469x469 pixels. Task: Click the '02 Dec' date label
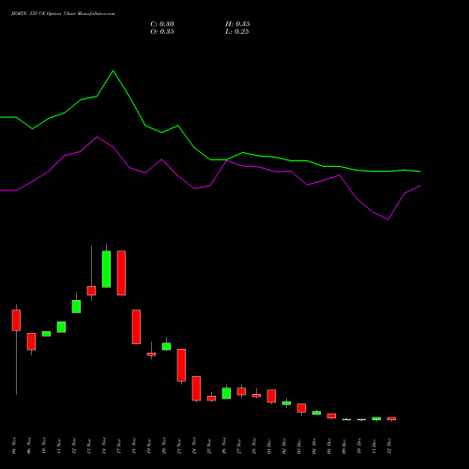(284, 446)
